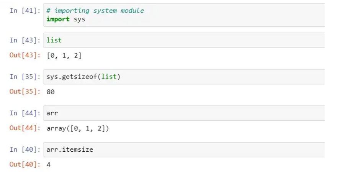This screenshot has width=337, height=172.
Task: Focus the sys.getsizeof(list) code cell
Action: pyautogui.click(x=184, y=77)
